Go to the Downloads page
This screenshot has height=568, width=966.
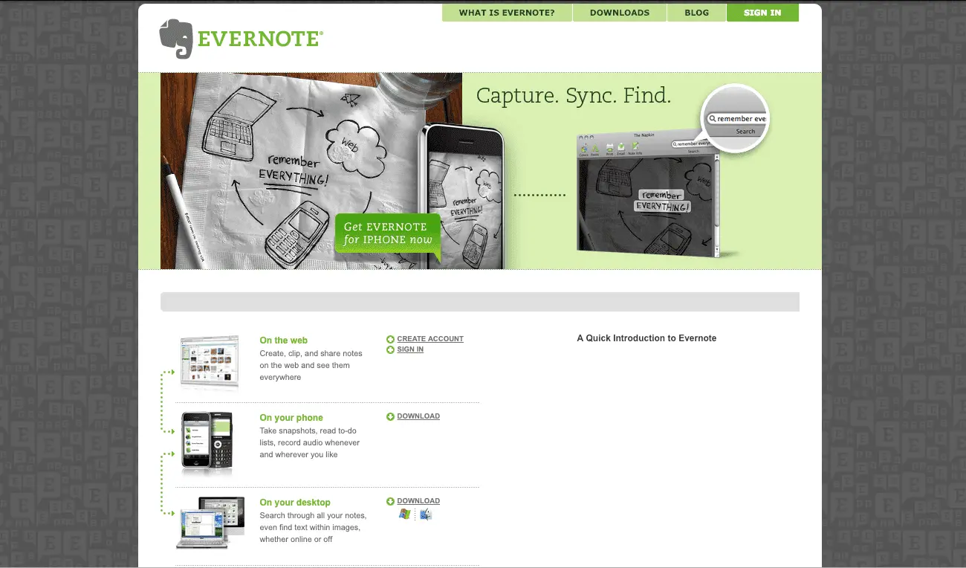620,13
